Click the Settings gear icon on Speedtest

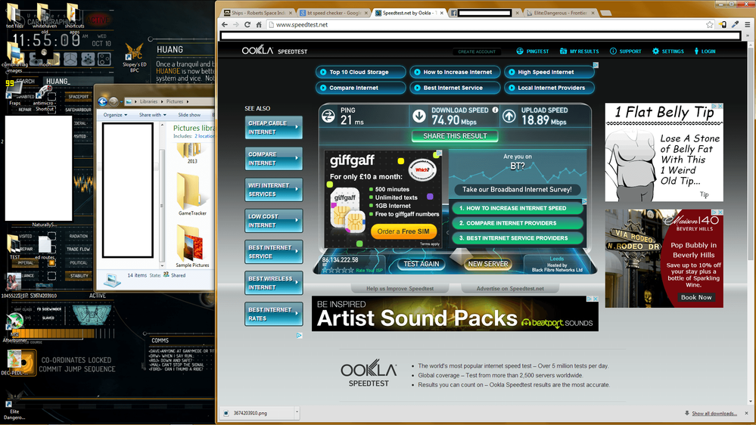click(x=655, y=51)
